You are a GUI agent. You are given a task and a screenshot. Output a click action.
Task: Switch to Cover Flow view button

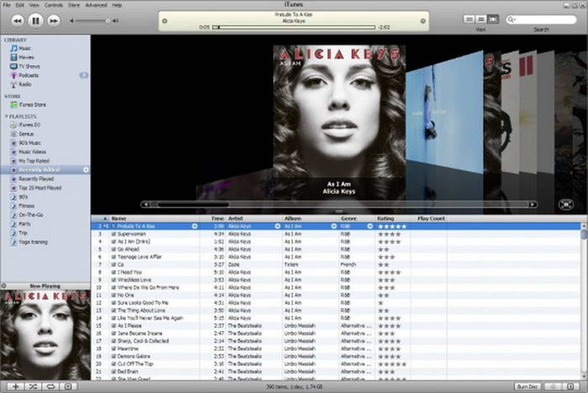click(493, 19)
